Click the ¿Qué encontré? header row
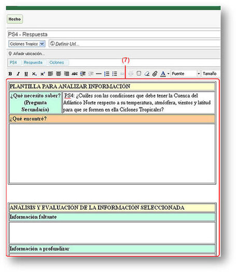This screenshot has width=236, height=272. tap(112, 119)
